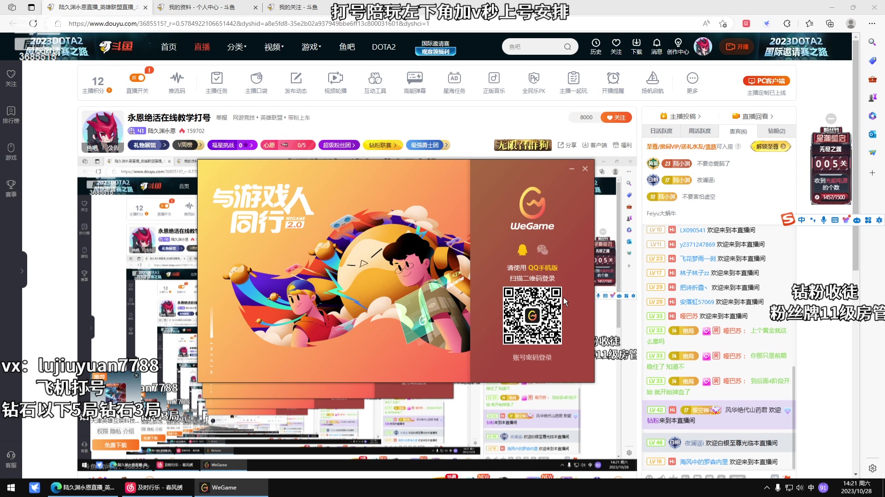Open 主播投稿 link
The height and width of the screenshot is (497, 885).
point(680,116)
